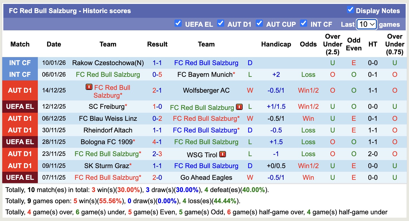Open the Last games count dropdown

[366, 24]
